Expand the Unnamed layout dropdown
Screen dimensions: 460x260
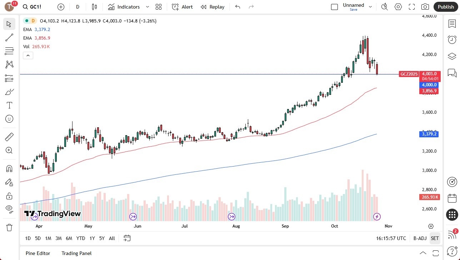pyautogui.click(x=370, y=6)
